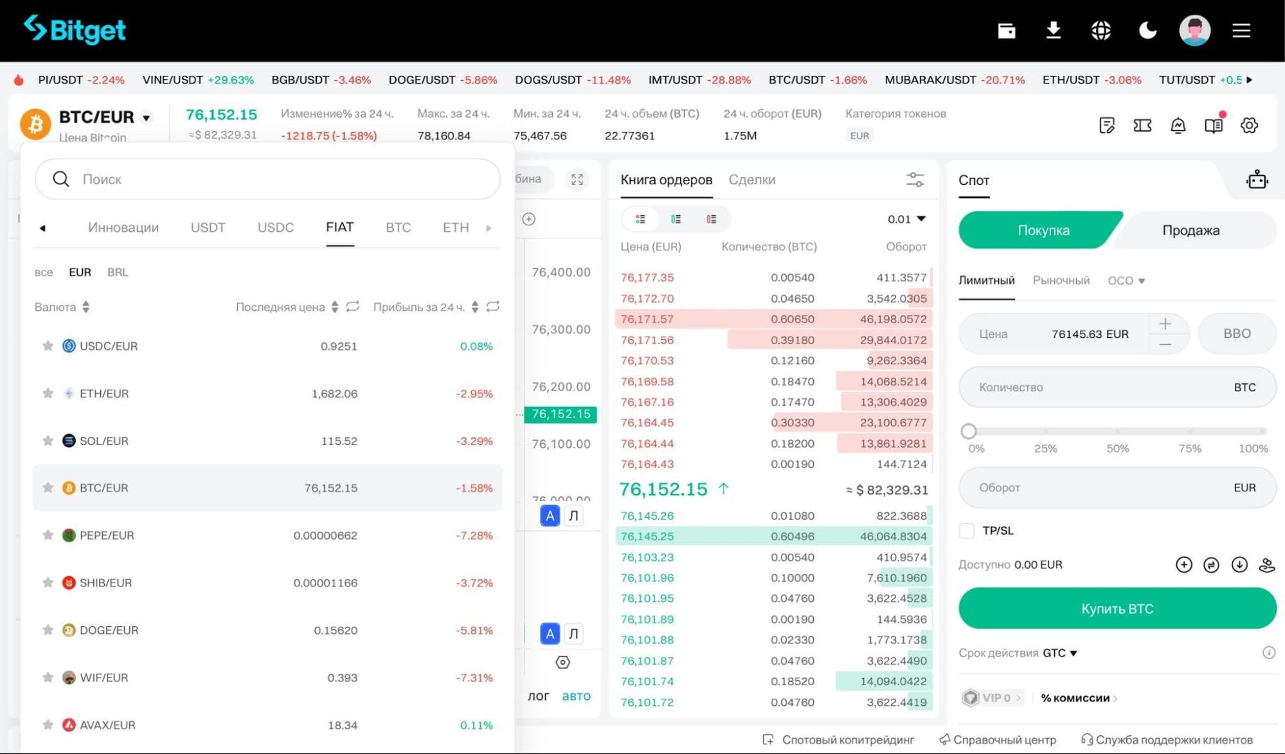Set slider to 100% mark

(1263, 431)
